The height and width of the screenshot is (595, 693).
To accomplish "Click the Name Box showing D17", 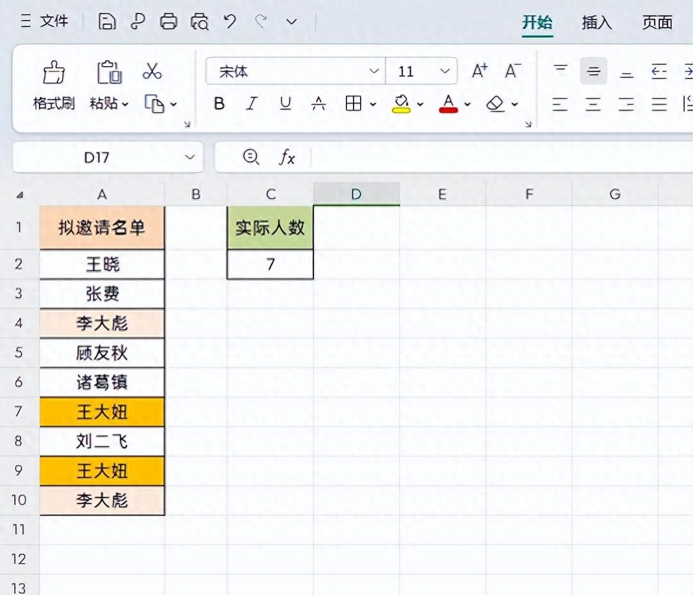I will pos(96,158).
